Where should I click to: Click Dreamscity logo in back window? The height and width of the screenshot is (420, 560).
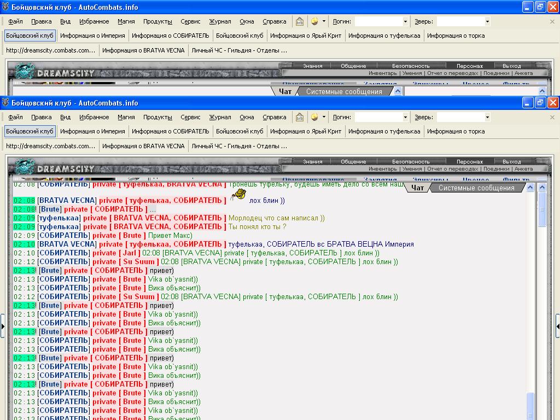tap(54, 73)
